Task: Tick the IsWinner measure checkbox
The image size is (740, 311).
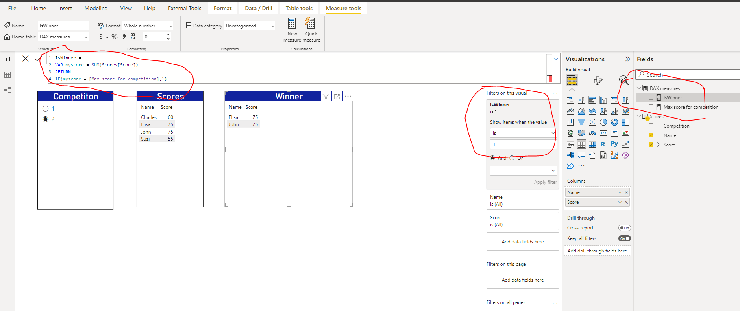Action: [651, 98]
